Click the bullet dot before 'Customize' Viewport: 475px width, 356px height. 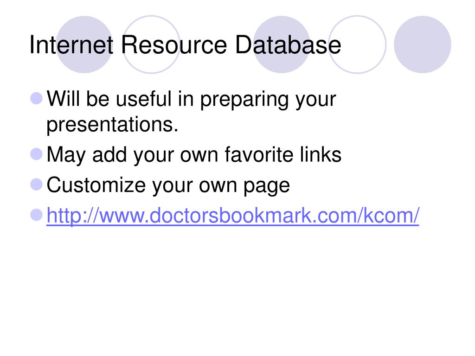(x=37, y=184)
